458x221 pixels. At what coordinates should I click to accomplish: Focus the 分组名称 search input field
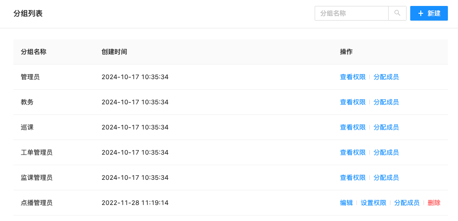click(x=351, y=13)
